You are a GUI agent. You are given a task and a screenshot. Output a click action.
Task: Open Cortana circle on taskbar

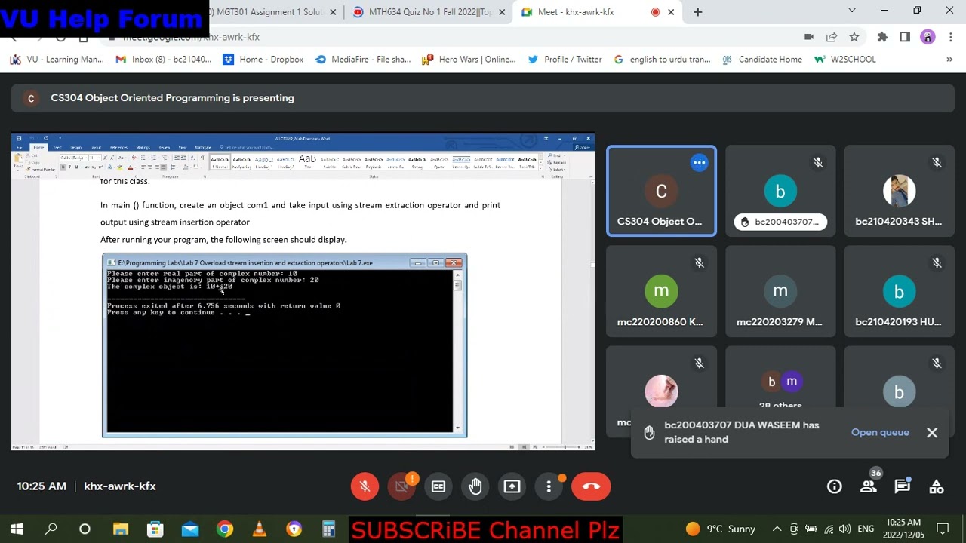tap(85, 529)
